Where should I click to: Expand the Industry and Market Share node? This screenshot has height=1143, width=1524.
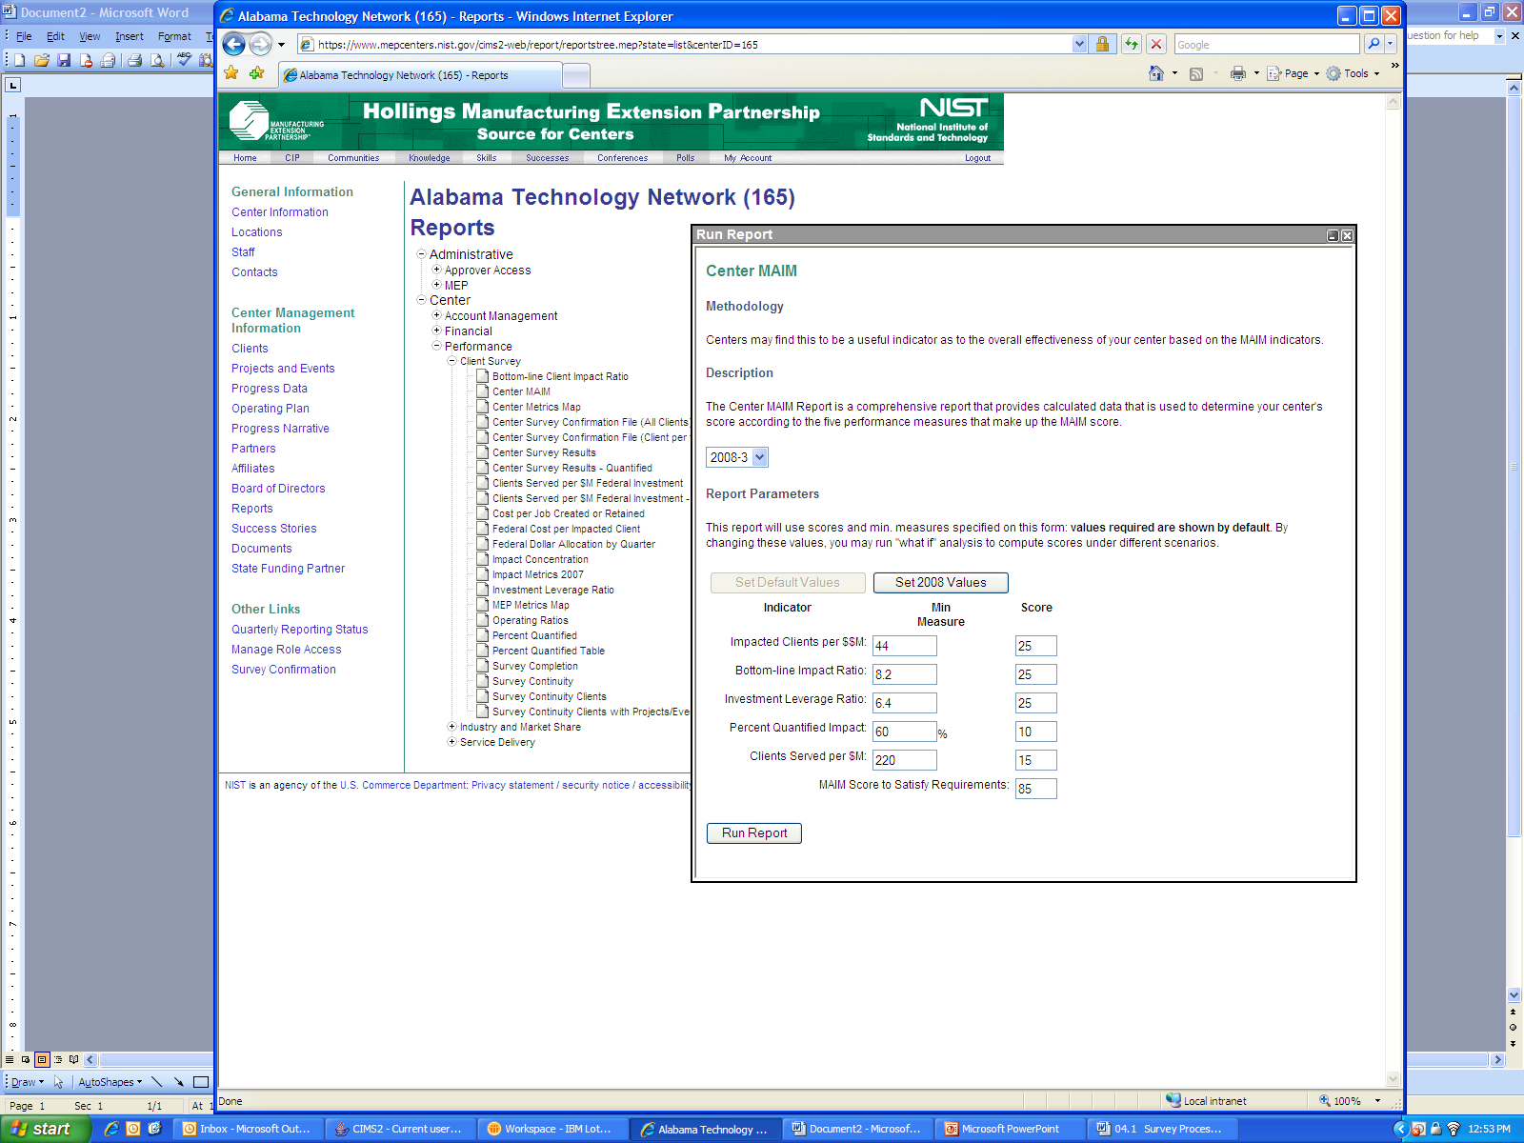click(x=451, y=727)
